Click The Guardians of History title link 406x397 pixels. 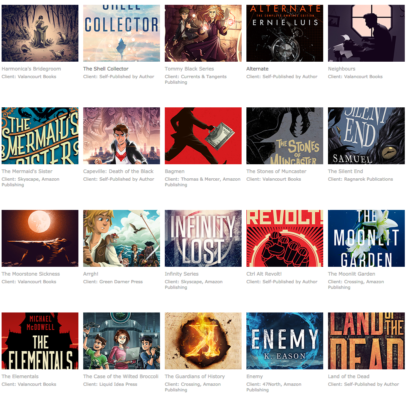pyautogui.click(x=195, y=376)
